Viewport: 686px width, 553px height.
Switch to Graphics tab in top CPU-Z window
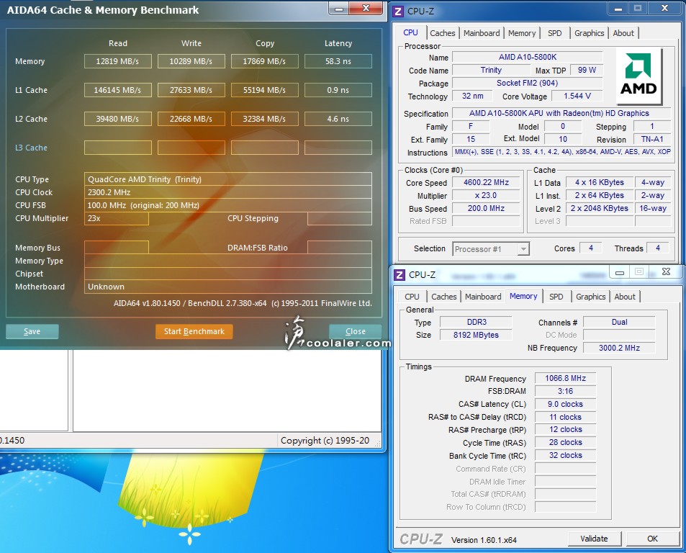click(x=589, y=33)
